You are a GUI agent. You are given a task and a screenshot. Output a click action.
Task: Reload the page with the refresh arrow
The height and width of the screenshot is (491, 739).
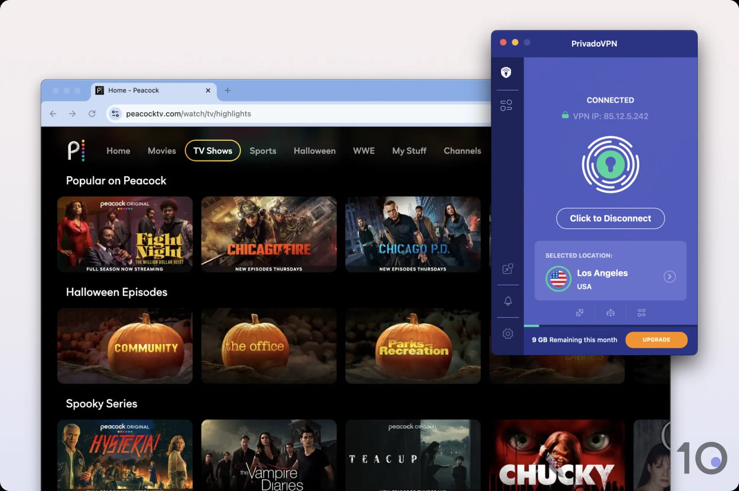pyautogui.click(x=92, y=113)
